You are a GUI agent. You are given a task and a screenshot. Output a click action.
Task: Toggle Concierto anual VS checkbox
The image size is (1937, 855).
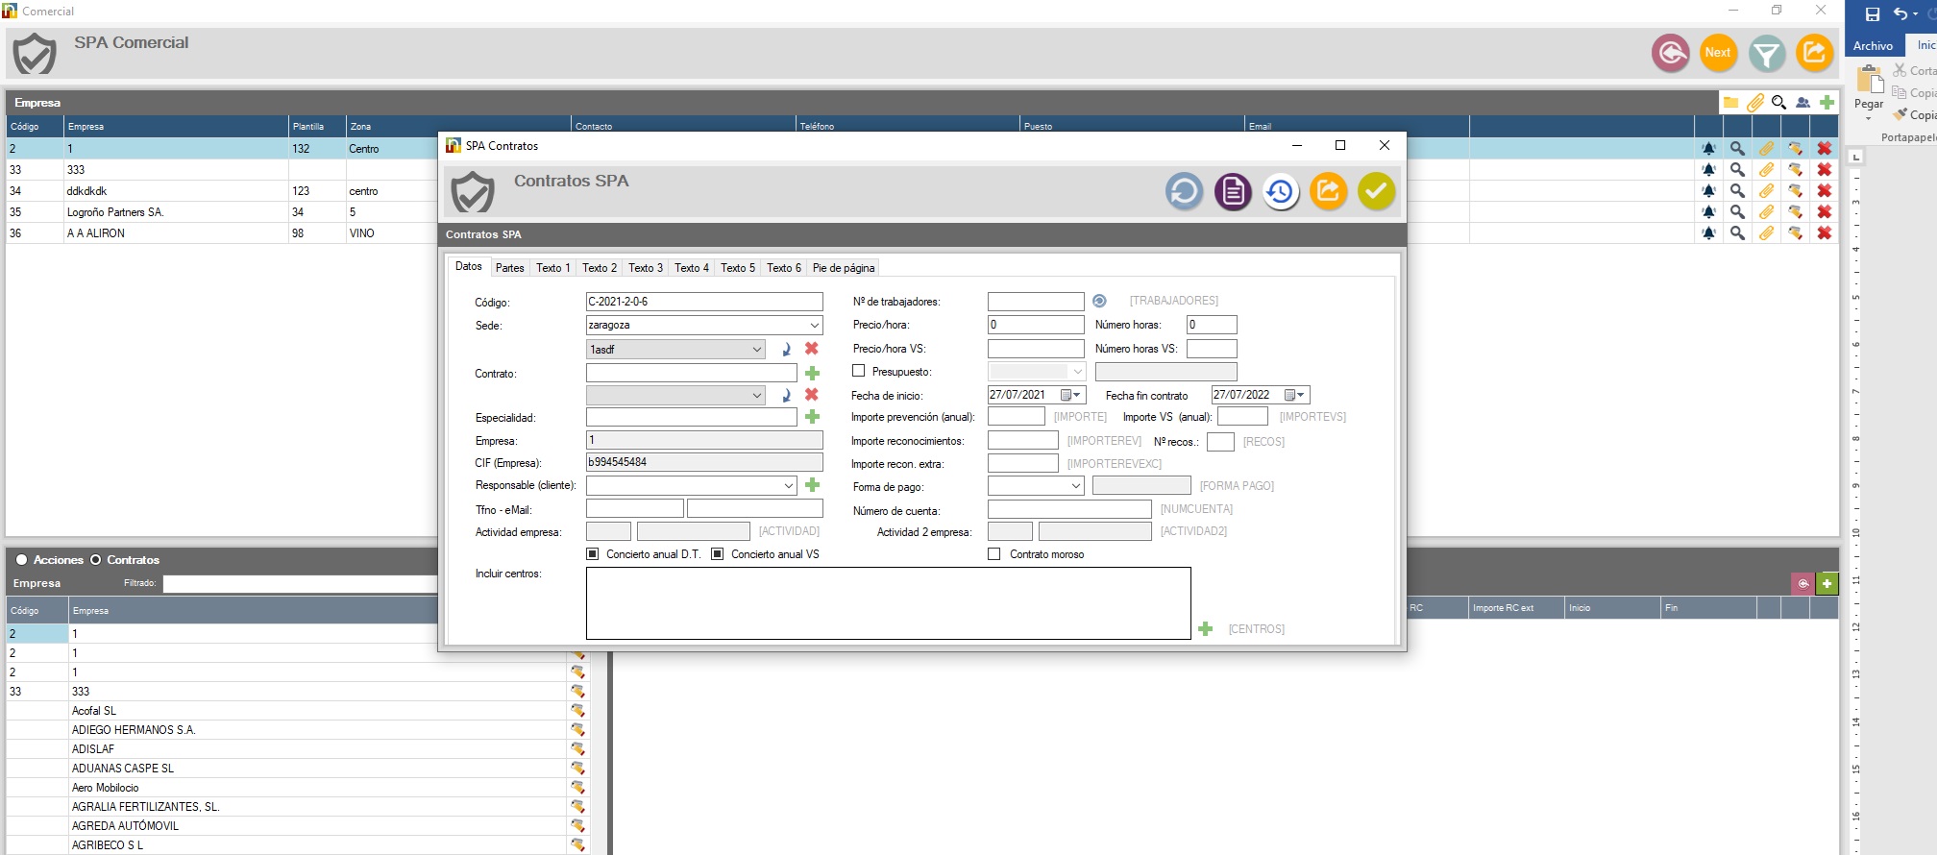click(x=717, y=554)
